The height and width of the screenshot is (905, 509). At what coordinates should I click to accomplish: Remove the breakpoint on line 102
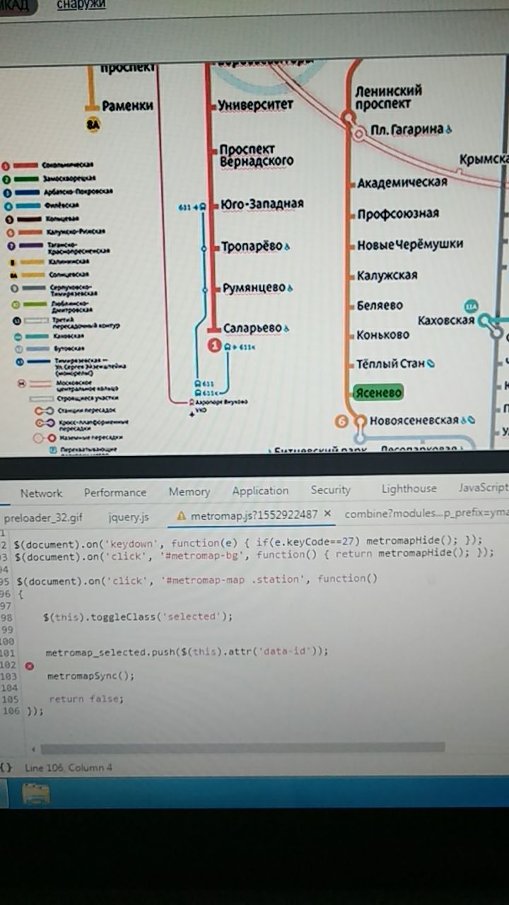(30, 665)
